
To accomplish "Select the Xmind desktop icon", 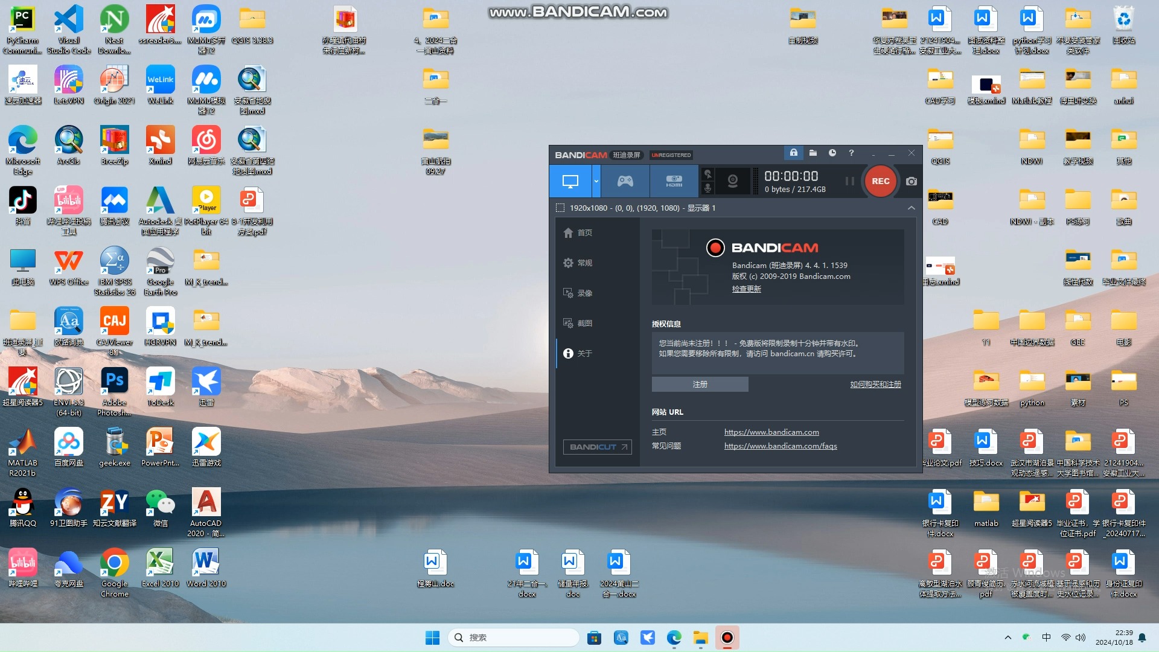I will (160, 145).
